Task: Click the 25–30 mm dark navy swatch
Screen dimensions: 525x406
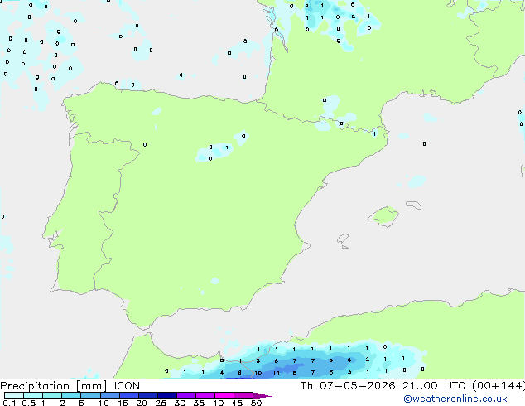Action: (166, 395)
